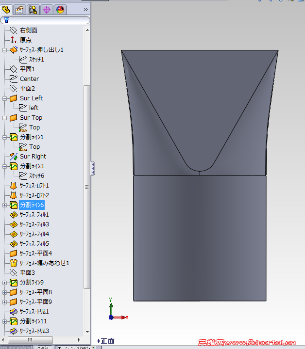
Task: Select the サーフェス-平面4 planar surface icon
Action: coord(14,254)
